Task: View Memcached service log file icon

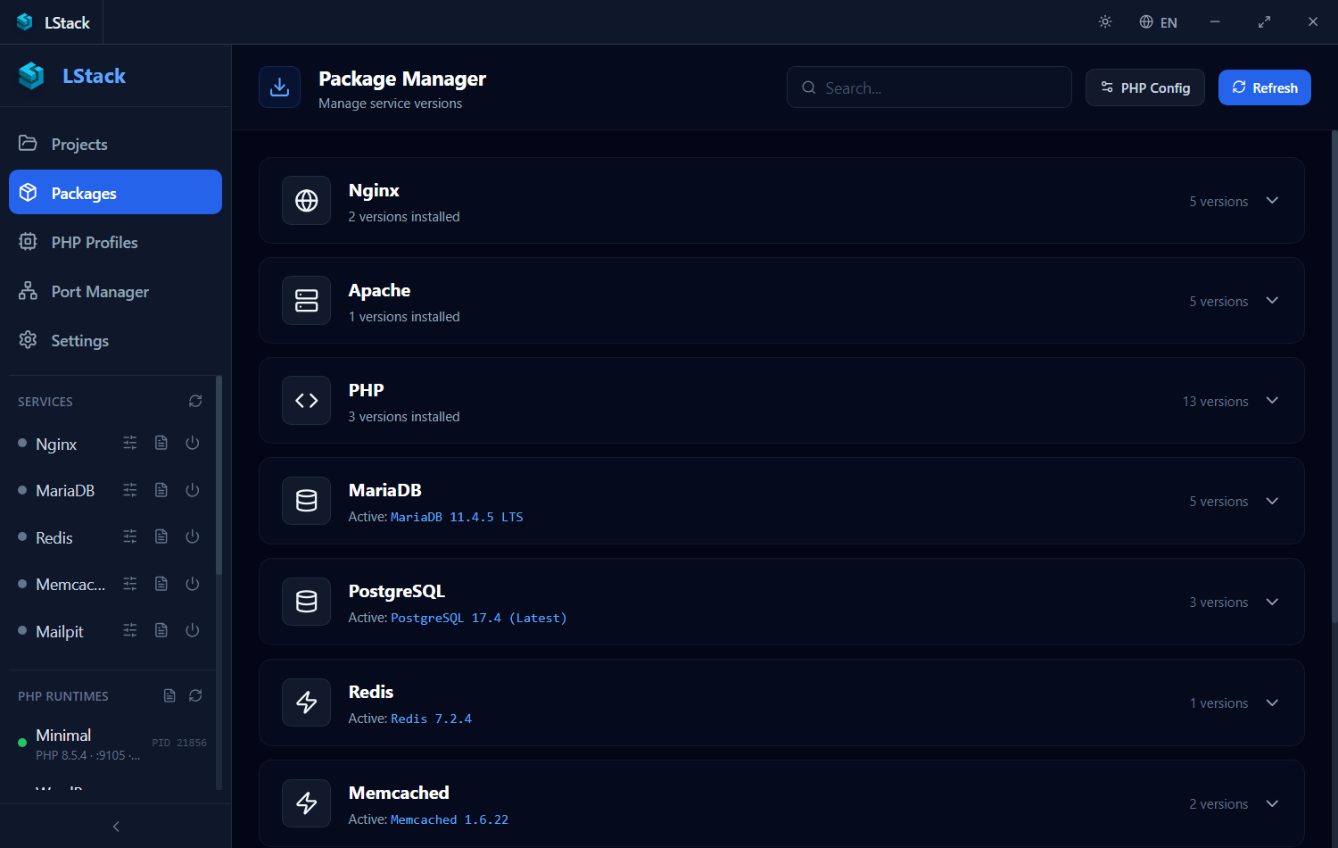Action: tap(161, 584)
